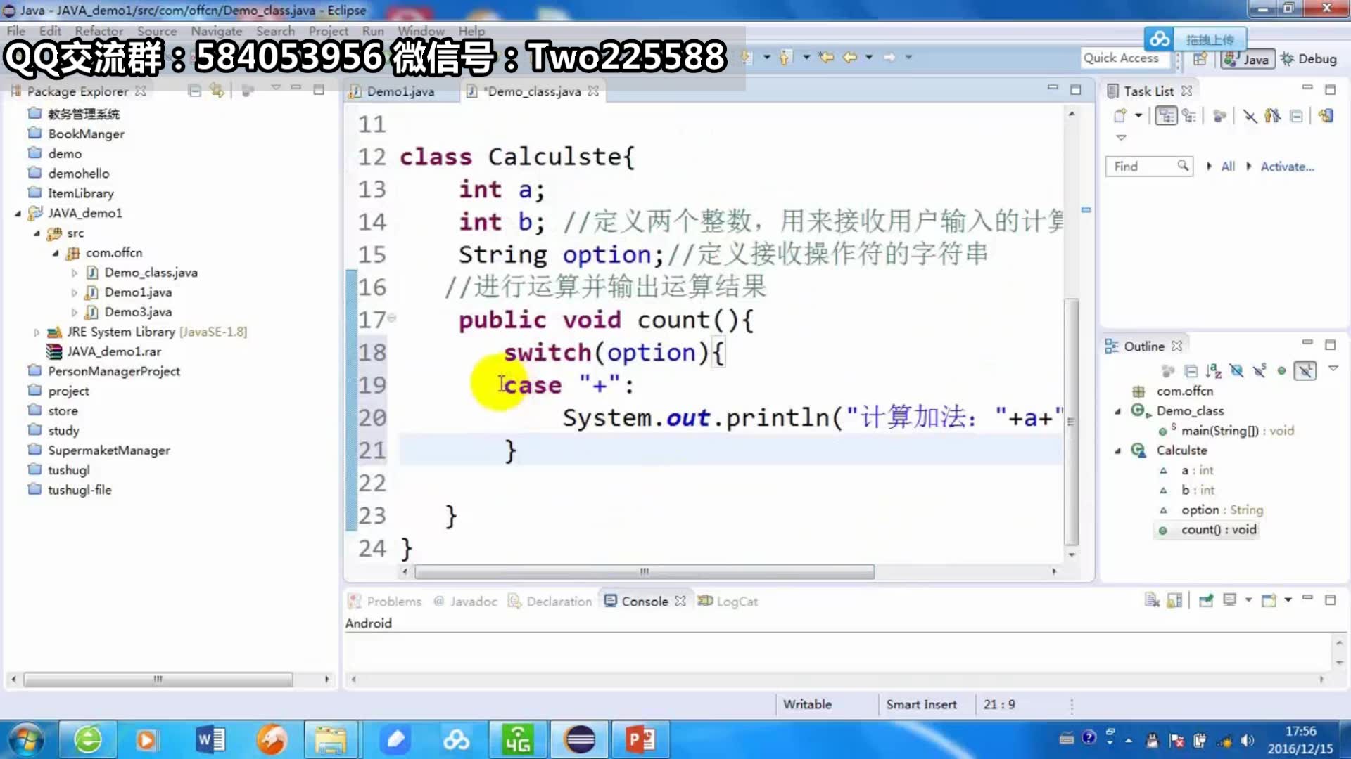Open the Refactor menu

(99, 31)
